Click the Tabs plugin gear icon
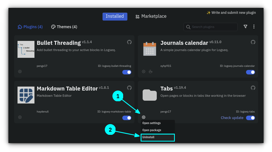The image size is (272, 152). (x=143, y=117)
